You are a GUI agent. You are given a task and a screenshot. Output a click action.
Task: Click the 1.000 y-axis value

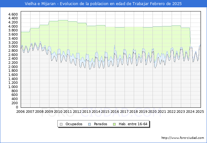point(13,87)
